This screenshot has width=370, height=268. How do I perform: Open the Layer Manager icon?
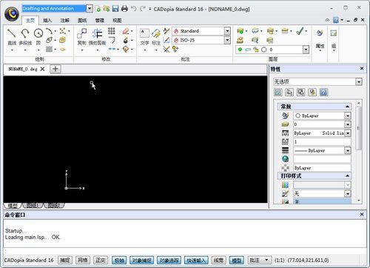point(240,31)
